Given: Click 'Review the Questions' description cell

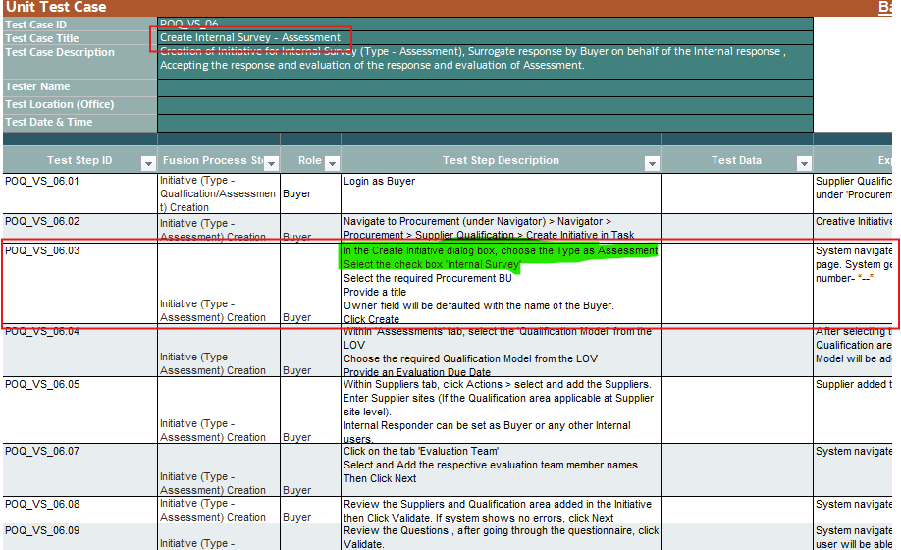Looking at the screenshot, I should (501, 537).
